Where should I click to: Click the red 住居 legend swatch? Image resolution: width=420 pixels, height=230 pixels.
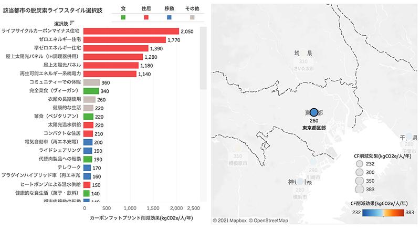tap(146, 17)
